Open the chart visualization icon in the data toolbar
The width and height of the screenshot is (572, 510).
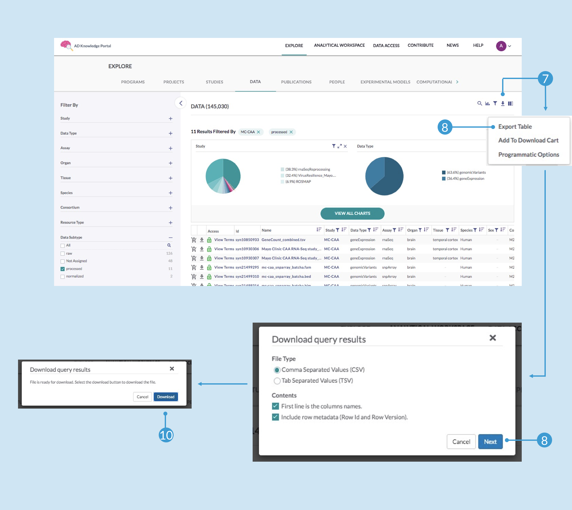point(487,103)
